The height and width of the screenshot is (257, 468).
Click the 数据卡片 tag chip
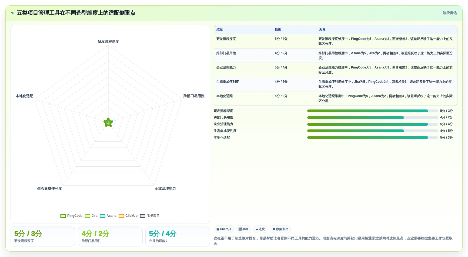coord(280,229)
